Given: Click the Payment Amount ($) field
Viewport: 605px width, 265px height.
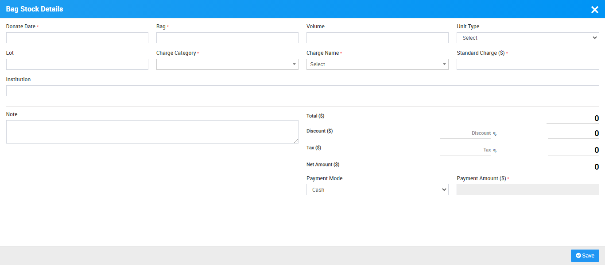Looking at the screenshot, I should point(527,189).
